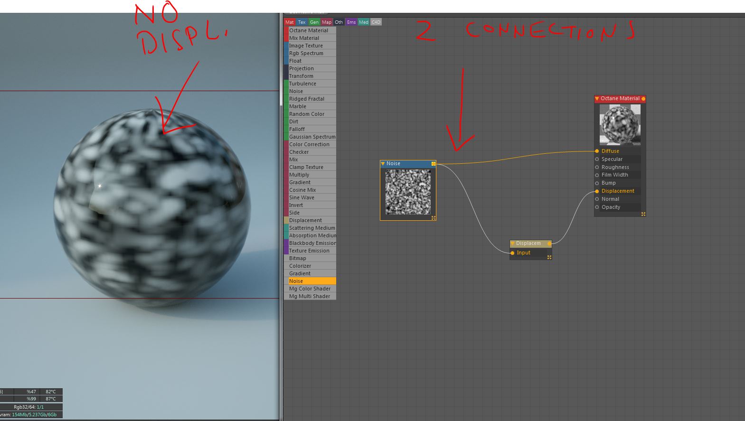Click the Bump input port circle
Viewport: 745px width, 421px height.
coord(597,183)
